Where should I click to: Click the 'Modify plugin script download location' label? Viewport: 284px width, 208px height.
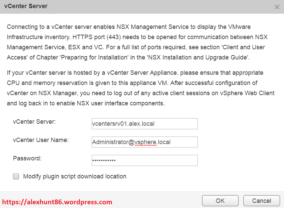coord(75,176)
